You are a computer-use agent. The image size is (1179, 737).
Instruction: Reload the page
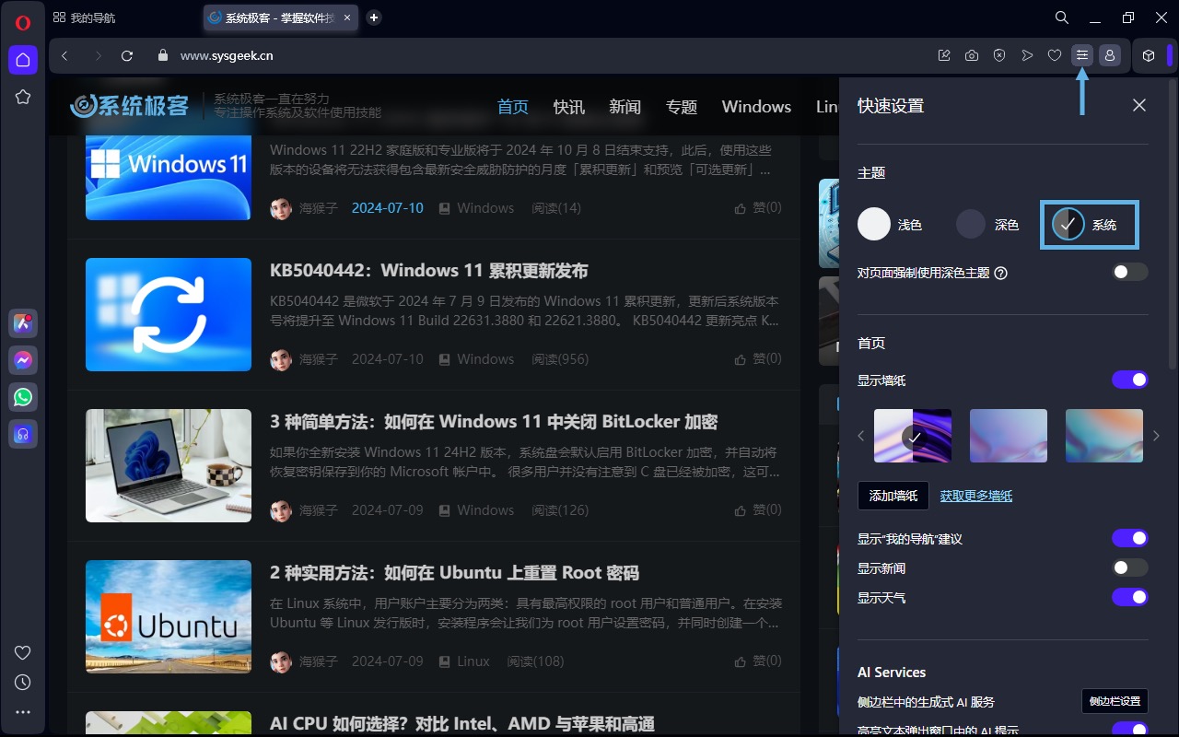click(x=128, y=55)
